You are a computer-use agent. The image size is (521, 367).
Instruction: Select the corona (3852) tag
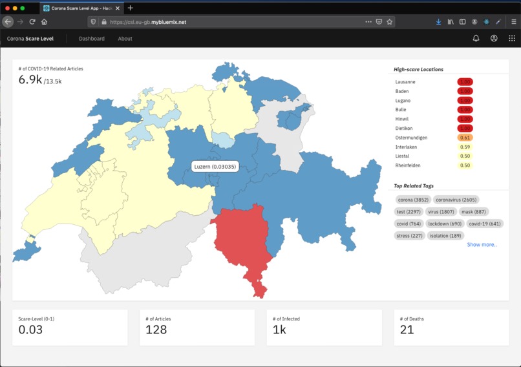(413, 200)
